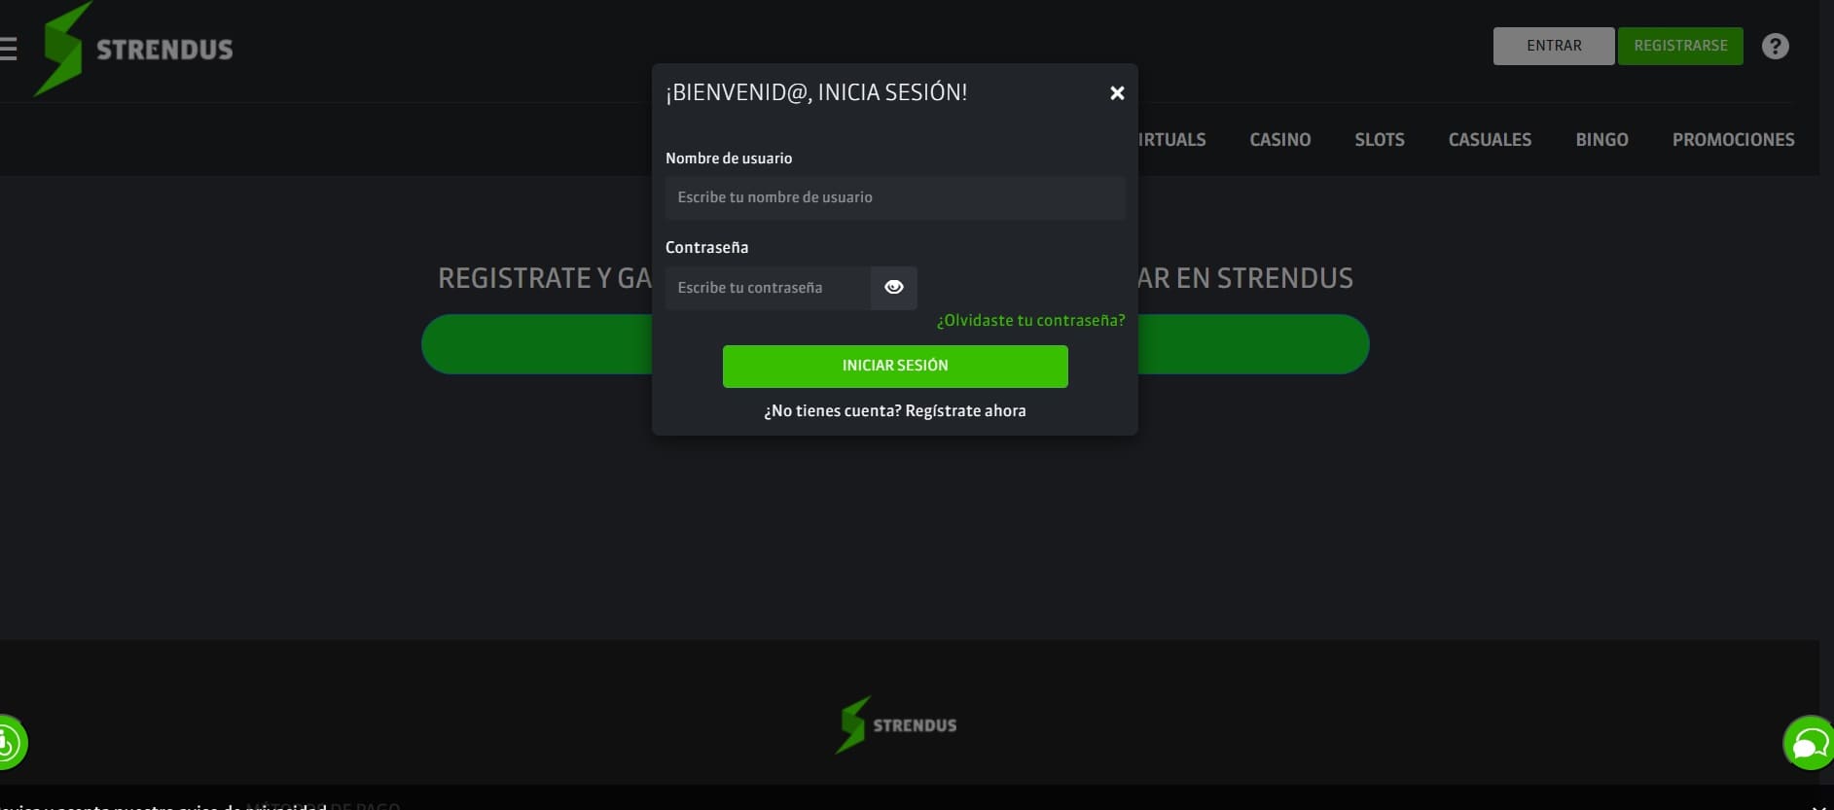The width and height of the screenshot is (1834, 810).
Task: Open the CASUALES menu item
Action: (1490, 139)
